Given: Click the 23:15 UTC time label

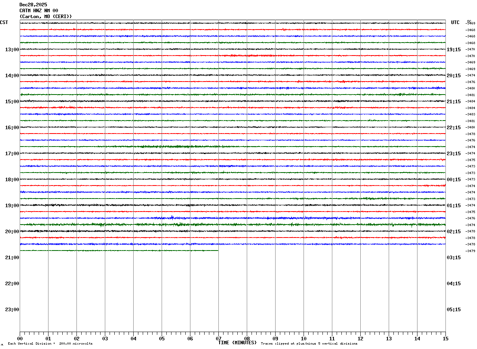Looking at the screenshot, I should 454,154.
